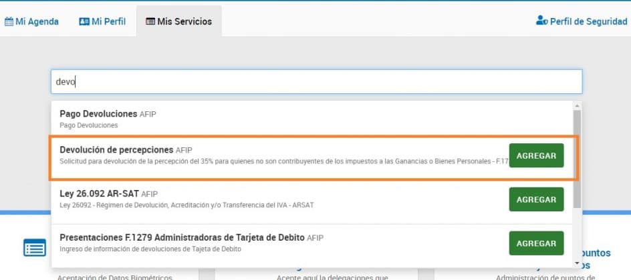Click the ID card icon beside Mi Perfil
Screen dimensions: 631x280
[84, 21]
